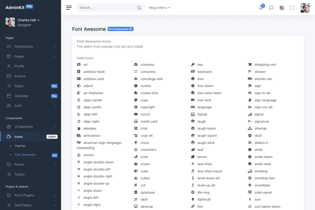Click the user avatar in top bar
The width and height of the screenshot is (315, 210).
305,8
